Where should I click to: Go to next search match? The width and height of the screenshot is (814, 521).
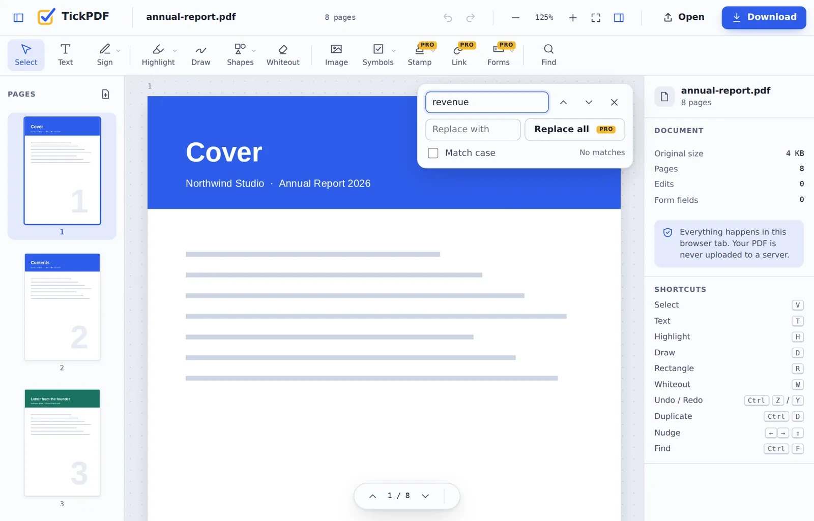pos(589,102)
